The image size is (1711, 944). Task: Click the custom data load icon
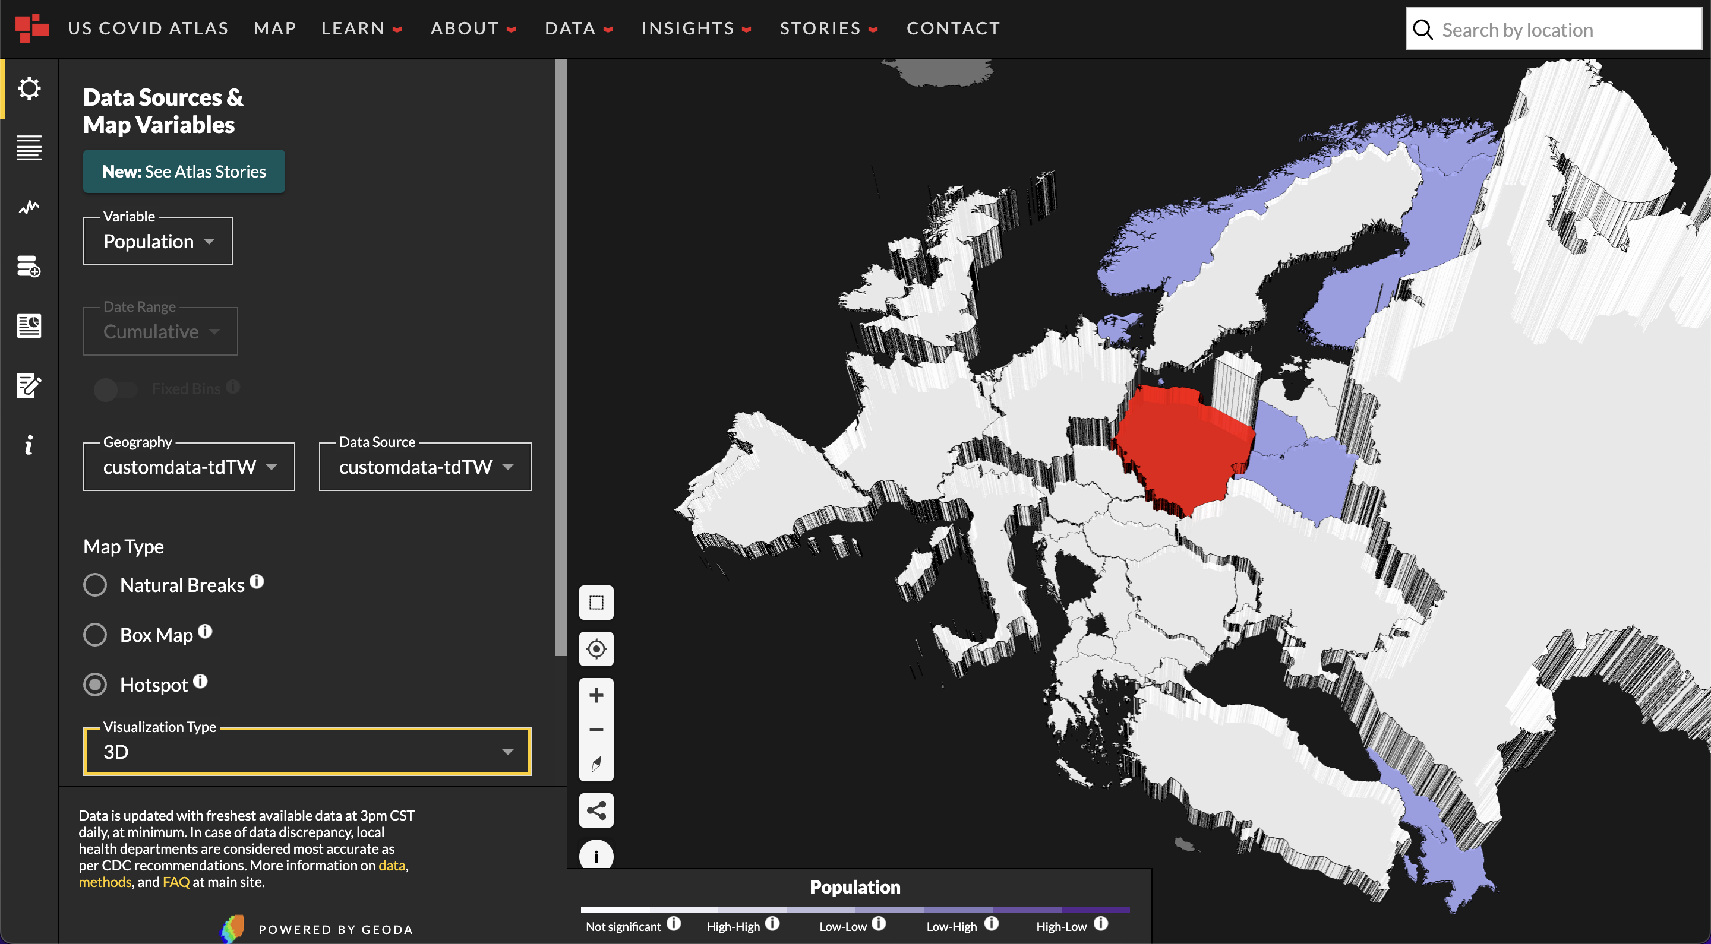pyautogui.click(x=29, y=267)
